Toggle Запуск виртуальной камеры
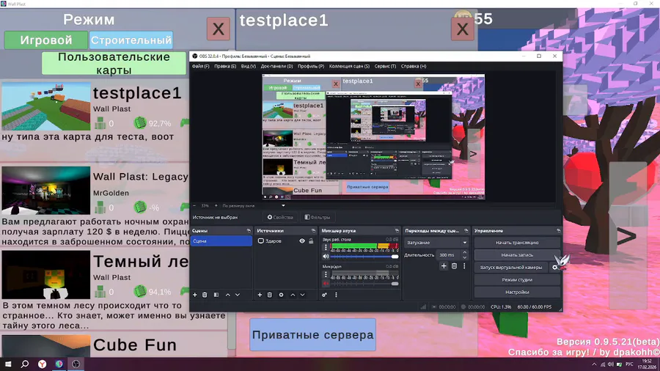The width and height of the screenshot is (660, 371). click(x=511, y=267)
